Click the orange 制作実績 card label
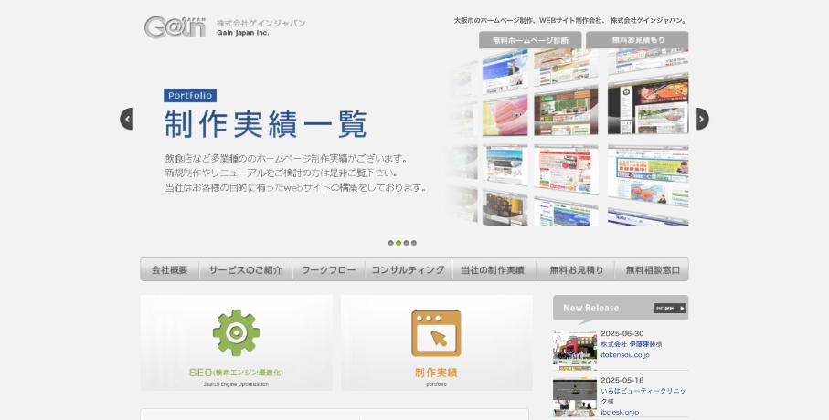The image size is (829, 420). pyautogui.click(x=436, y=373)
